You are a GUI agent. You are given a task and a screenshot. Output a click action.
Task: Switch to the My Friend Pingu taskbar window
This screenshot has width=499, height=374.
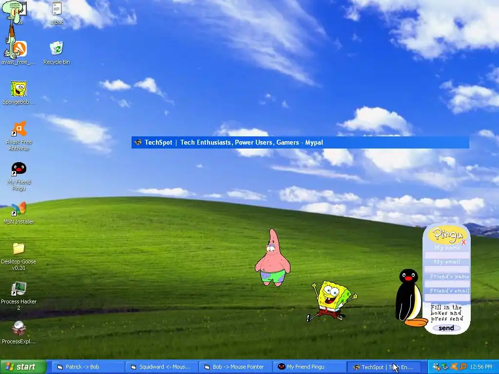[309, 367]
